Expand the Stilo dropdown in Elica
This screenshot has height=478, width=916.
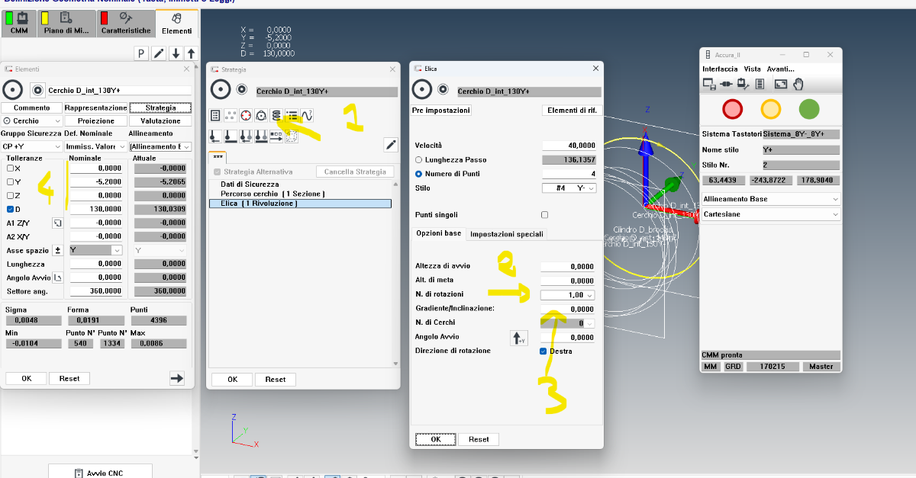click(x=591, y=188)
